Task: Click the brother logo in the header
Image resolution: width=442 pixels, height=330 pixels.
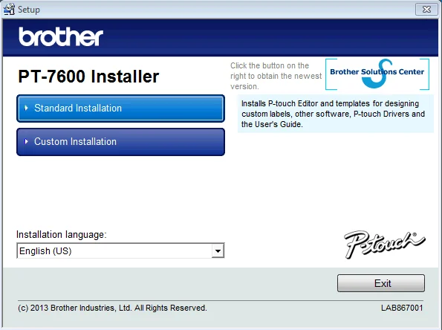Action: click(61, 36)
